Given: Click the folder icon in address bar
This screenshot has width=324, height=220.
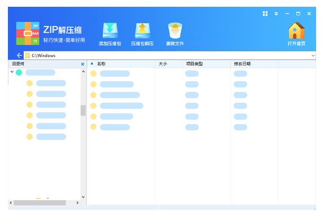Looking at the screenshot, I should pos(28,55).
